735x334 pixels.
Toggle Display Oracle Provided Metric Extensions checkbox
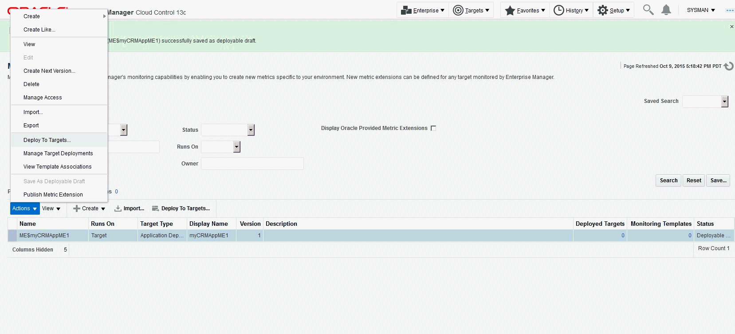click(433, 128)
